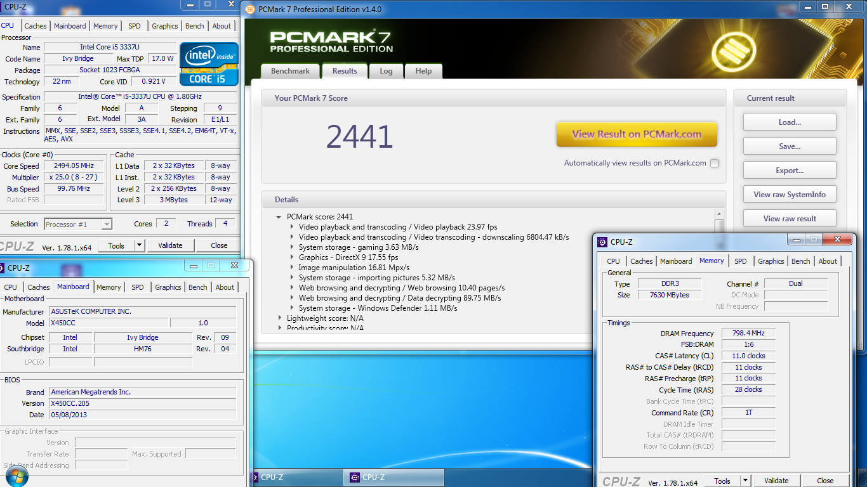The width and height of the screenshot is (867, 487).
Task: Open the PCMark Help tab
Action: (423, 71)
